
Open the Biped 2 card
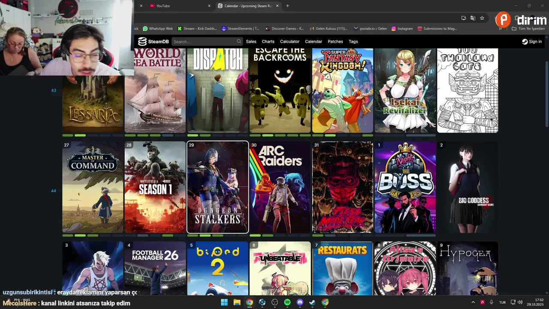click(x=217, y=268)
